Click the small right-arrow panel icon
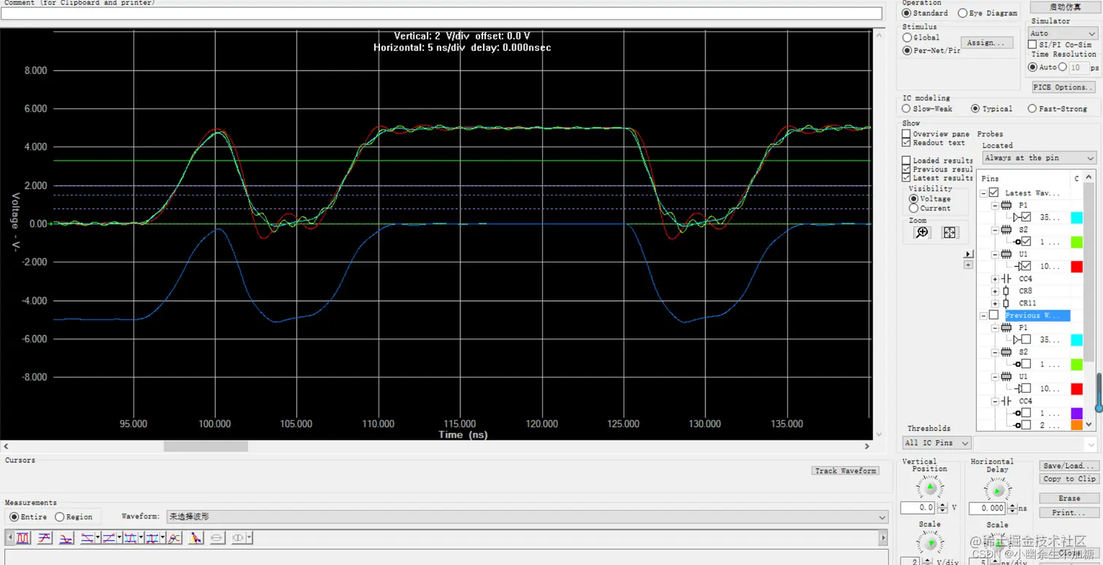The image size is (1103, 565). pyautogui.click(x=968, y=254)
